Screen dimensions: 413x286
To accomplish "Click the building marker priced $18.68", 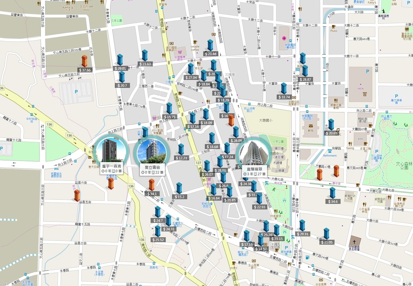I will (x=212, y=138).
